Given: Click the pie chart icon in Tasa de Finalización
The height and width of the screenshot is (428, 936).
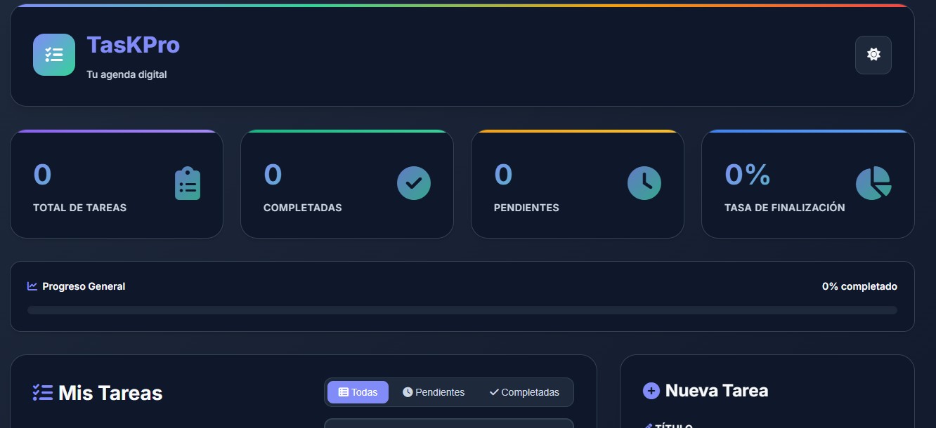Looking at the screenshot, I should [x=873, y=183].
